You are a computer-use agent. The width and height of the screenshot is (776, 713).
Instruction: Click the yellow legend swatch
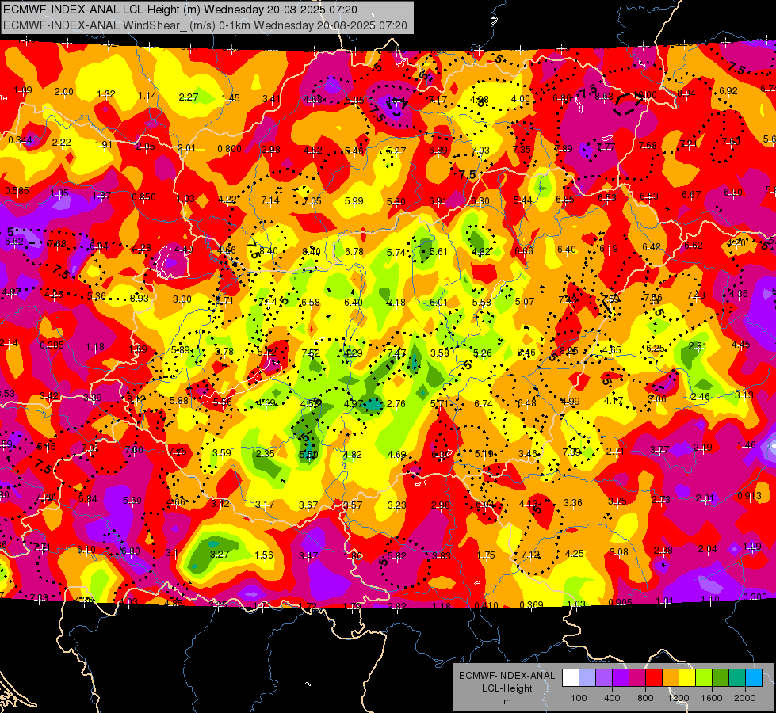(x=687, y=678)
